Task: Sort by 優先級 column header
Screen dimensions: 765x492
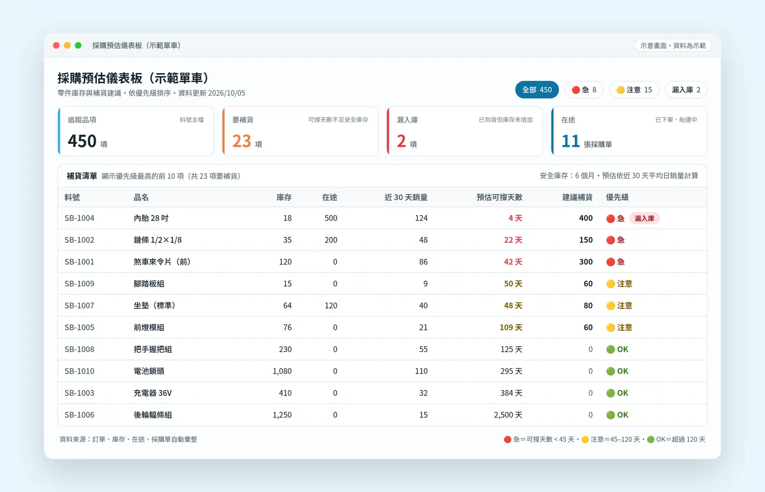Action: tap(617, 197)
